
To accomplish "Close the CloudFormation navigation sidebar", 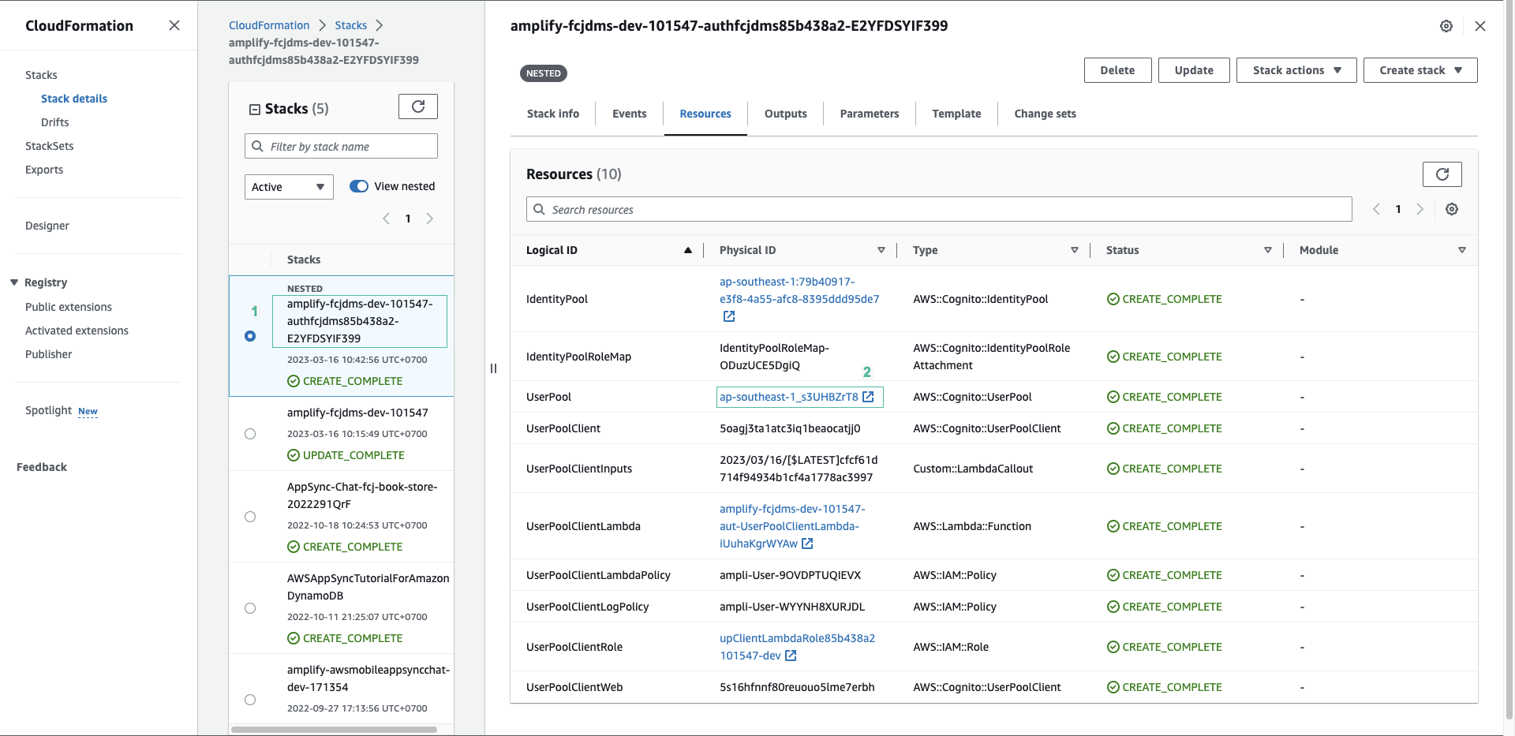I will coord(174,25).
